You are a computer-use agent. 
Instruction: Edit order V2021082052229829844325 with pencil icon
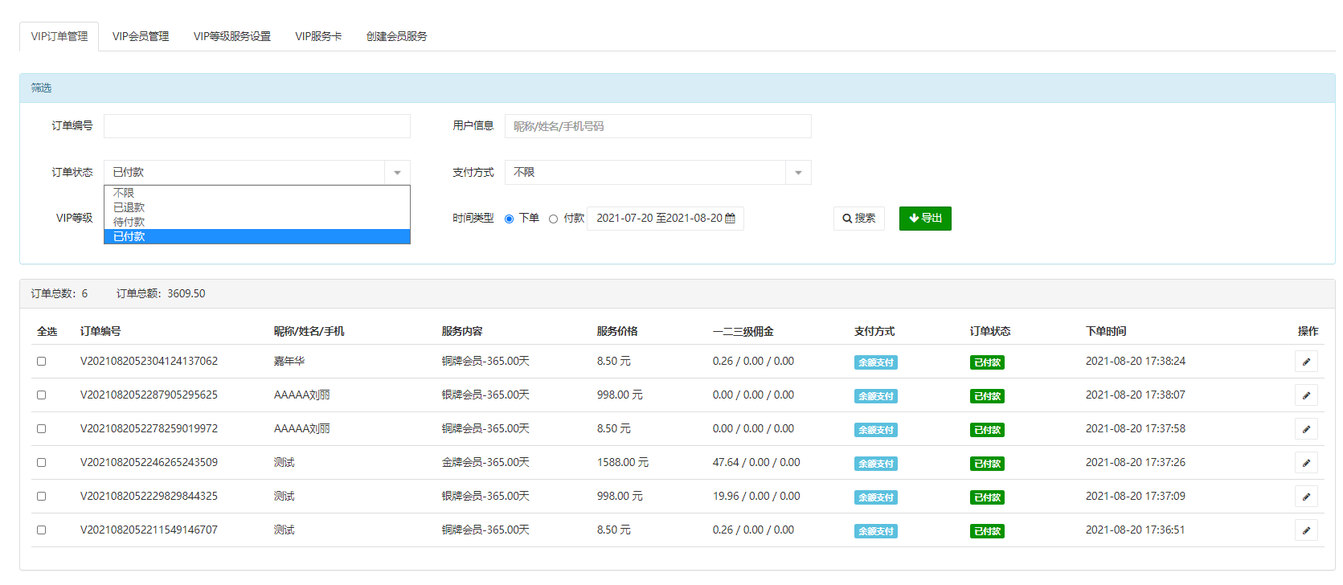(x=1306, y=497)
